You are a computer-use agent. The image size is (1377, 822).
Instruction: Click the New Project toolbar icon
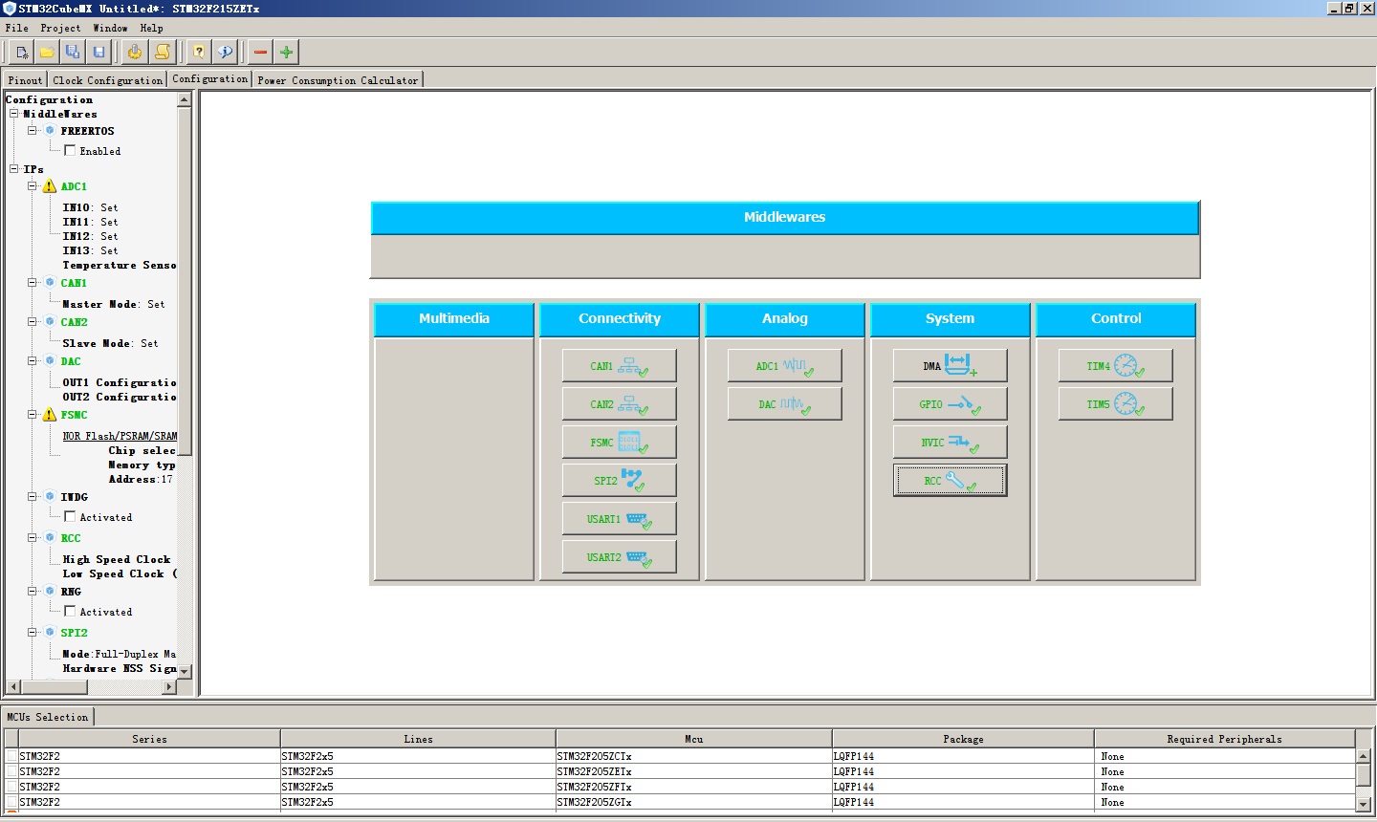(x=21, y=52)
